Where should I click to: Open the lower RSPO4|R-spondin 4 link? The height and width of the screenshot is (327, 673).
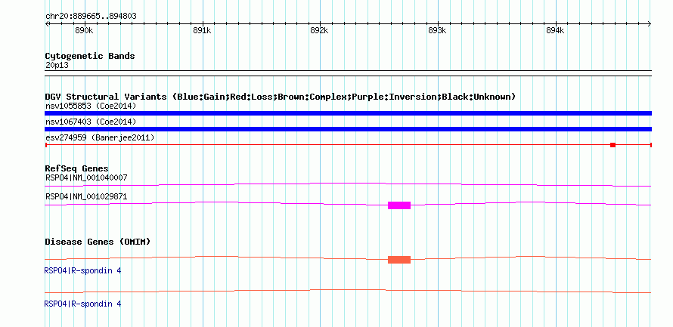(83, 304)
